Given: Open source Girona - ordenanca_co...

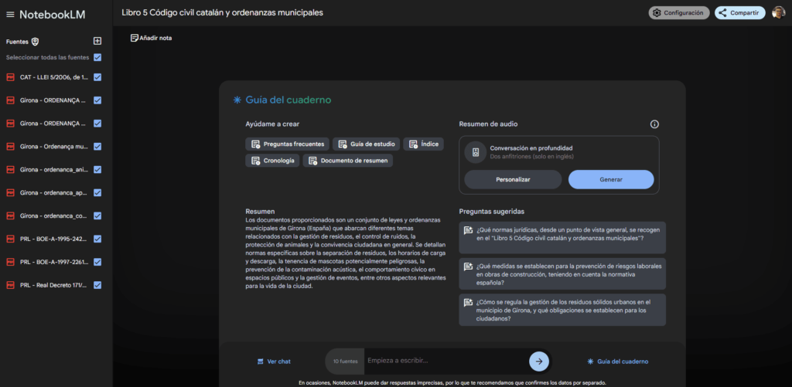Looking at the screenshot, I should (53, 216).
